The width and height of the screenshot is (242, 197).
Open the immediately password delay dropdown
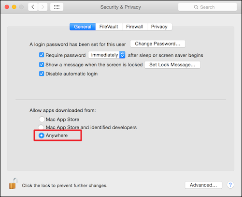tap(107, 55)
